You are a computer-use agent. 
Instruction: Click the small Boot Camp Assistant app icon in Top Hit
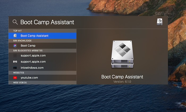(x=15, y=36)
